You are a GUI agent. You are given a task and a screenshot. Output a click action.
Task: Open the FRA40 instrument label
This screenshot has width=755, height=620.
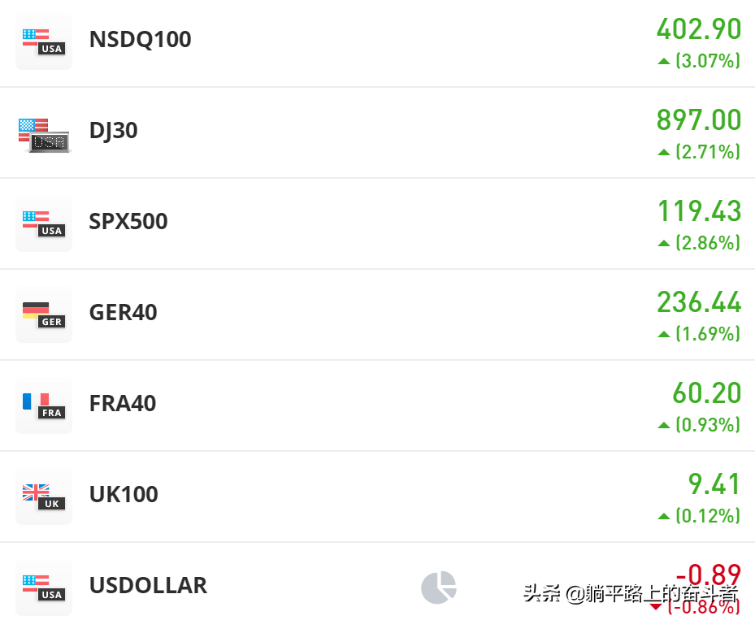point(122,404)
